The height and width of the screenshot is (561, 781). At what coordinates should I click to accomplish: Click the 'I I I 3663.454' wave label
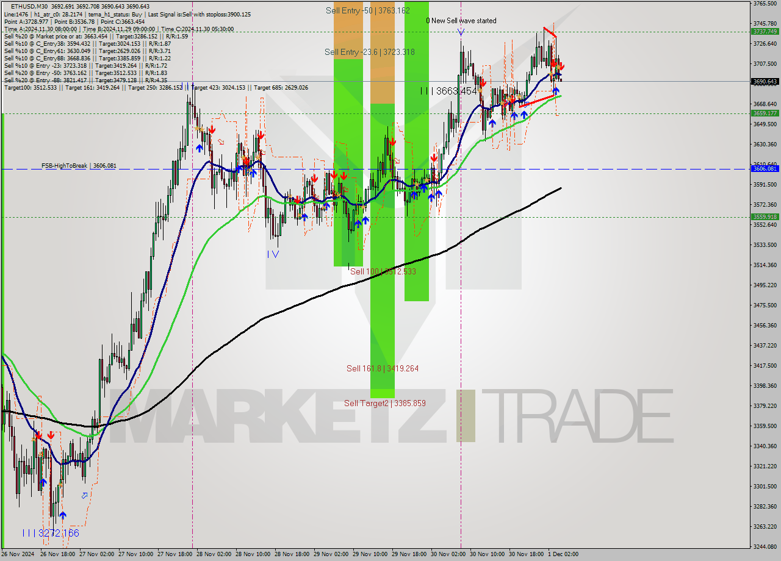(x=448, y=91)
